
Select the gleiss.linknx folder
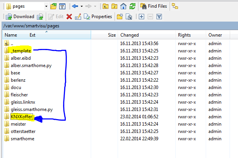(23, 102)
